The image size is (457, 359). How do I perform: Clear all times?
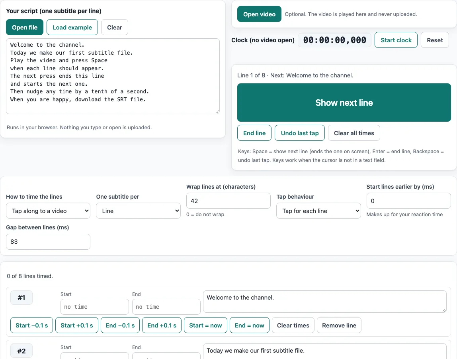pyautogui.click(x=354, y=133)
